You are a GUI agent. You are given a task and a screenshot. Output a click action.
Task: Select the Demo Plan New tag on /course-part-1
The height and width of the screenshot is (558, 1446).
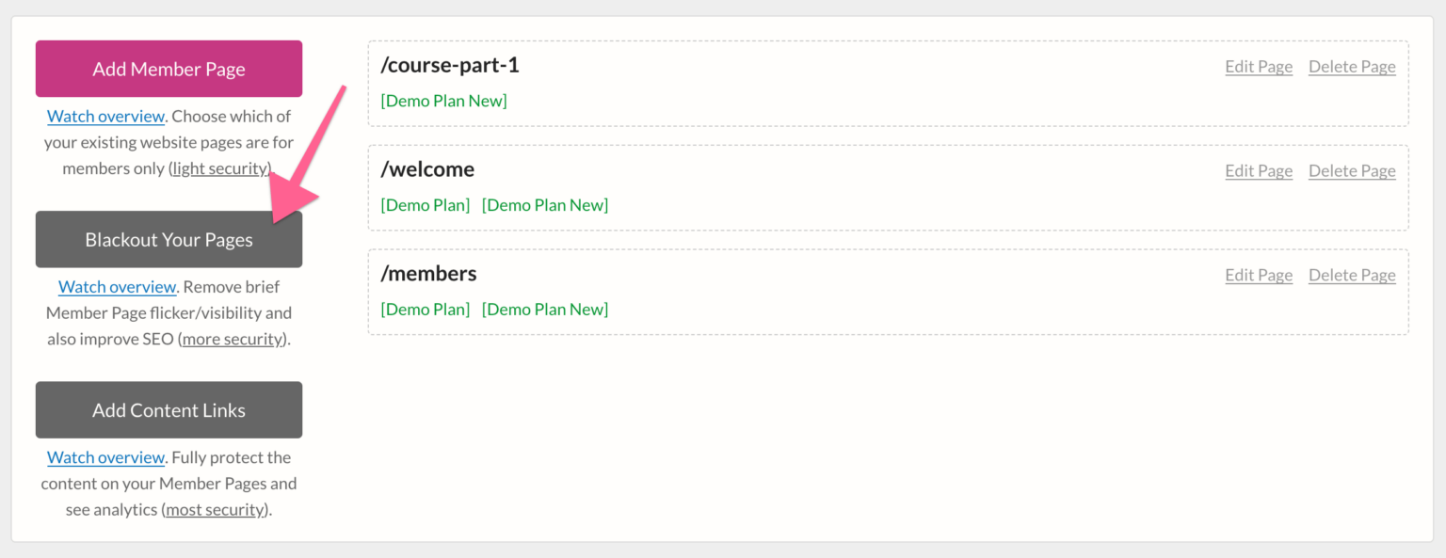[443, 100]
